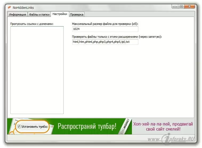Click the NoHiddenLinks app icon in title bar
This screenshot has width=202, height=148.
point(9,7)
